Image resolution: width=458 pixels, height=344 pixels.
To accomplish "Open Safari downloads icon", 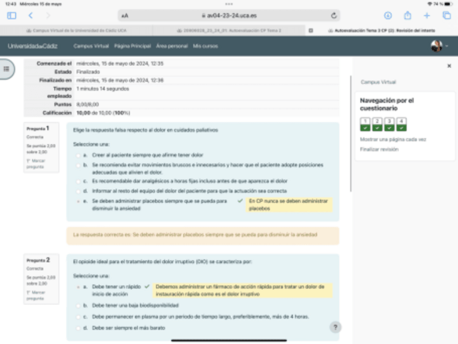I will pyautogui.click(x=388, y=16).
